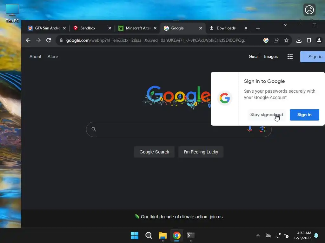Open the Google apps grid

coord(290,57)
